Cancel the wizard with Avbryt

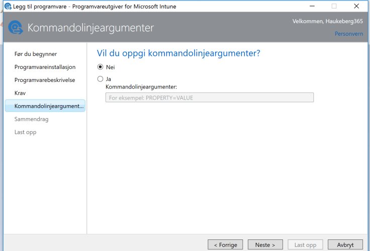[345, 245]
